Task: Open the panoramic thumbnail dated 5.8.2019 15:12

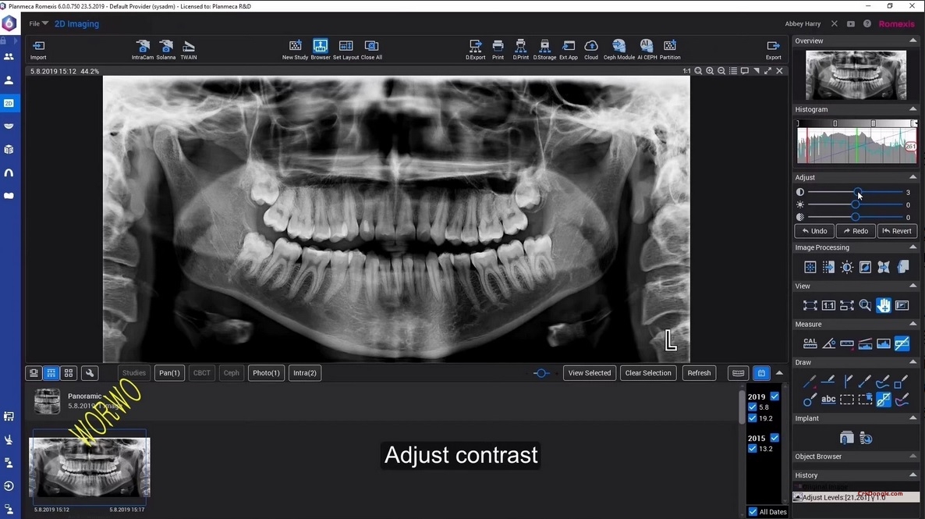Action: coord(89,466)
